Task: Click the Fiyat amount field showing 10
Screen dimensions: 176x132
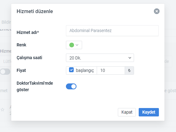Action: point(111,70)
